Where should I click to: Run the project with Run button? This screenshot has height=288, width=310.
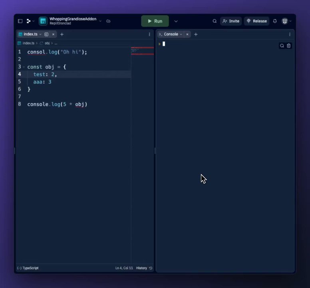click(x=155, y=21)
